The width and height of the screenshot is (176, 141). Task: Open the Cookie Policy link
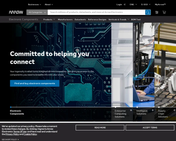tap(30, 134)
